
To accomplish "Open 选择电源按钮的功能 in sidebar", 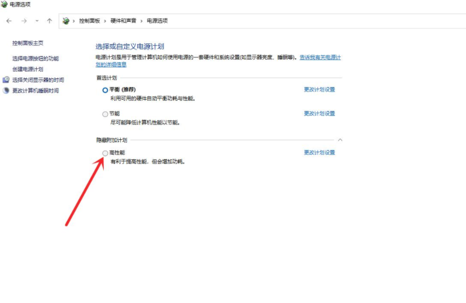I will (35, 59).
